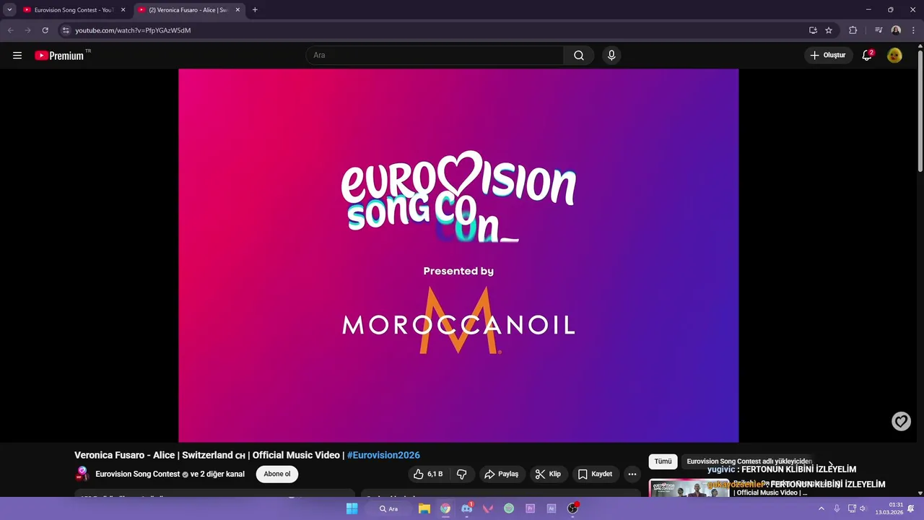Start voice search with microphone icon

pyautogui.click(x=611, y=56)
